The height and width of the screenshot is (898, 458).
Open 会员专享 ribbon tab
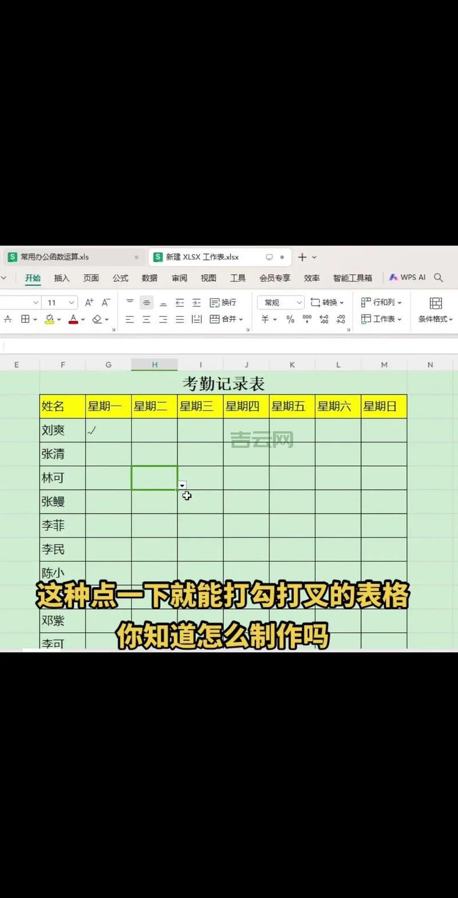275,278
